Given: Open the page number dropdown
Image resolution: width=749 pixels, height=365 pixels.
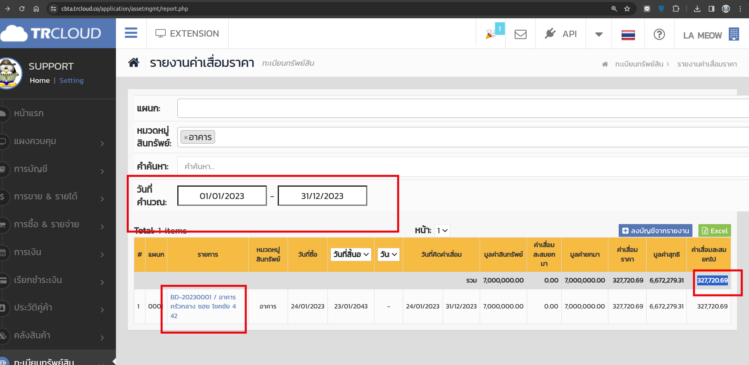Looking at the screenshot, I should 442,230.
